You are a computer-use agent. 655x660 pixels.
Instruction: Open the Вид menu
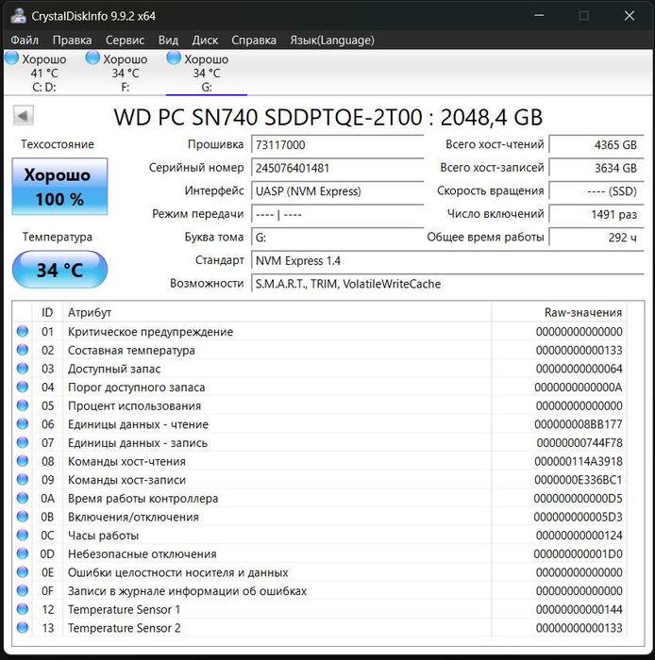tap(168, 40)
